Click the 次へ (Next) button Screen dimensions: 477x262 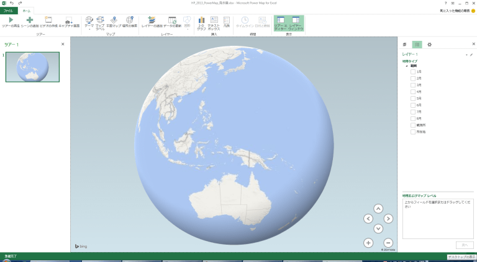463,245
